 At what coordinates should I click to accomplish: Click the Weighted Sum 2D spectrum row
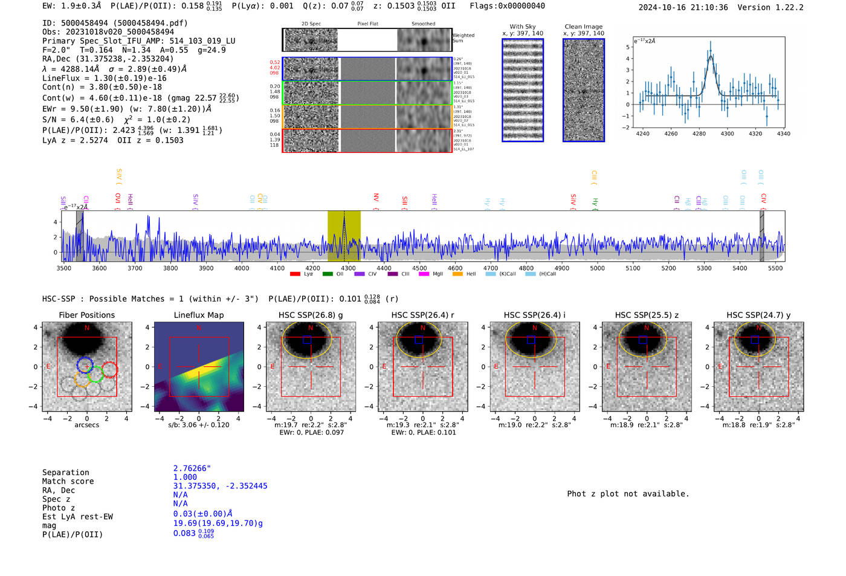coord(367,40)
